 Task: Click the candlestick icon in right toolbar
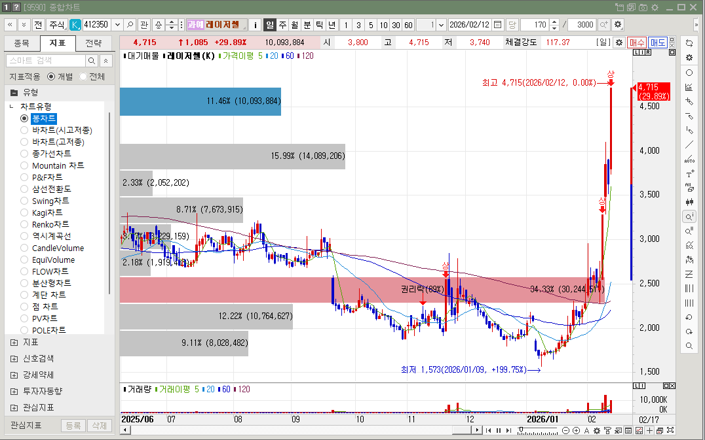point(689,202)
